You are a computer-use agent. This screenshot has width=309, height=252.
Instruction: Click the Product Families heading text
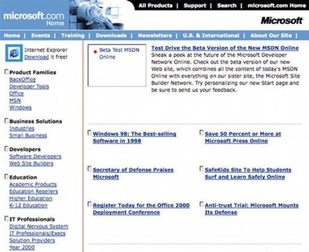pyautogui.click(x=33, y=72)
